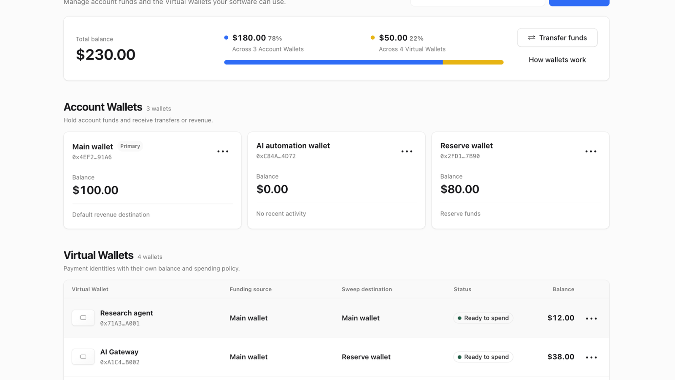
Task: Click the $230.00 total balance
Action: click(x=105, y=54)
